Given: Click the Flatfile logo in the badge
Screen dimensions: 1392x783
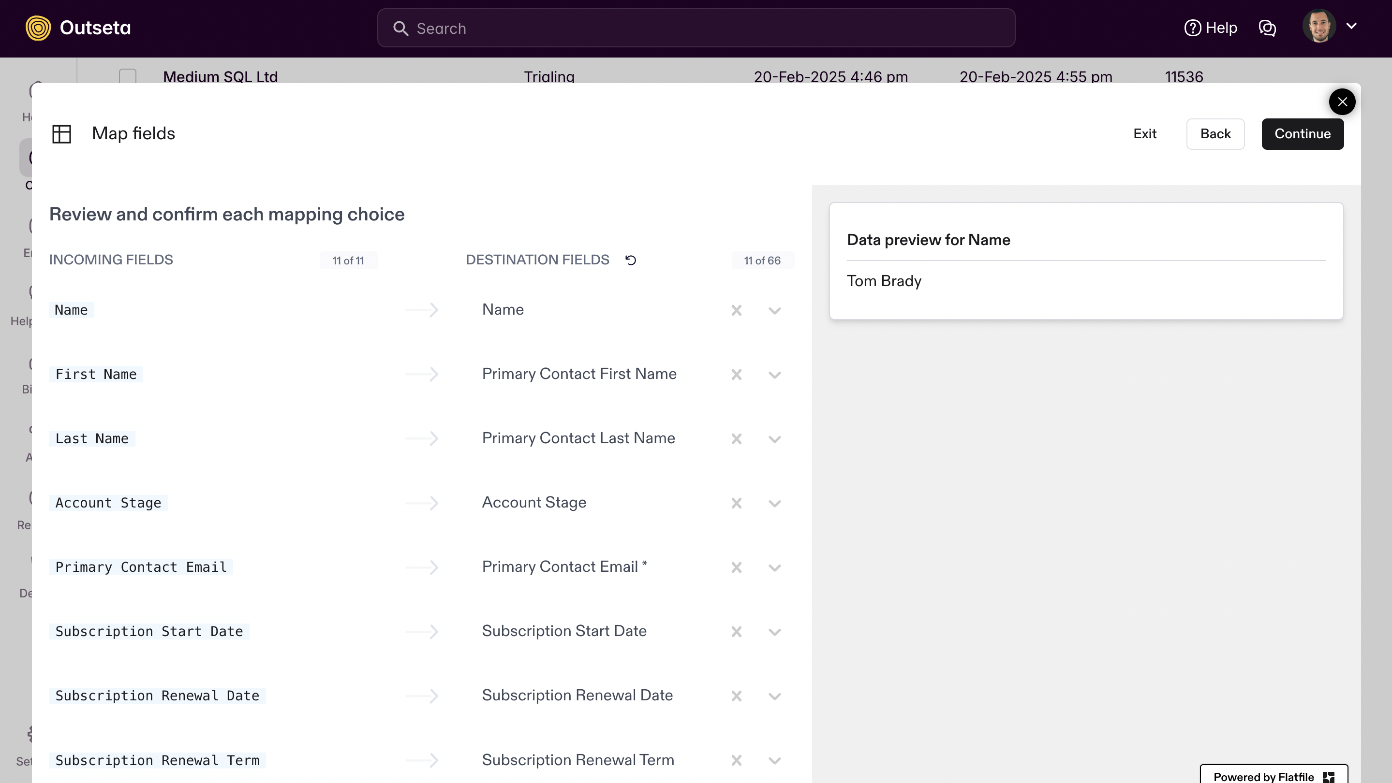Looking at the screenshot, I should tap(1329, 777).
